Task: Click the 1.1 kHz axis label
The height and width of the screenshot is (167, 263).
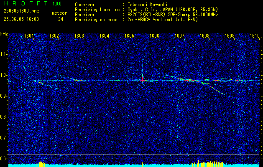Action: [4, 54]
